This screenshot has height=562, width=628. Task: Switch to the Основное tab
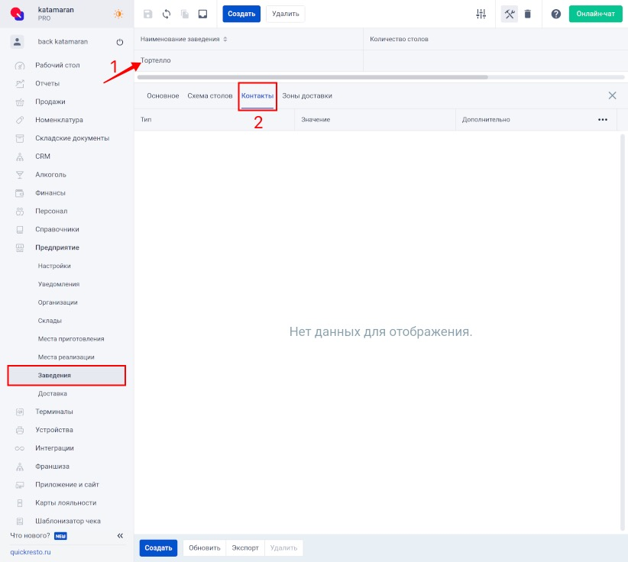coord(163,95)
